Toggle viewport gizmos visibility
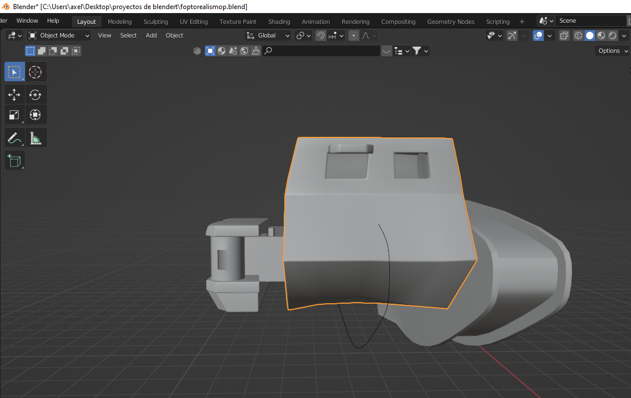 (512, 35)
